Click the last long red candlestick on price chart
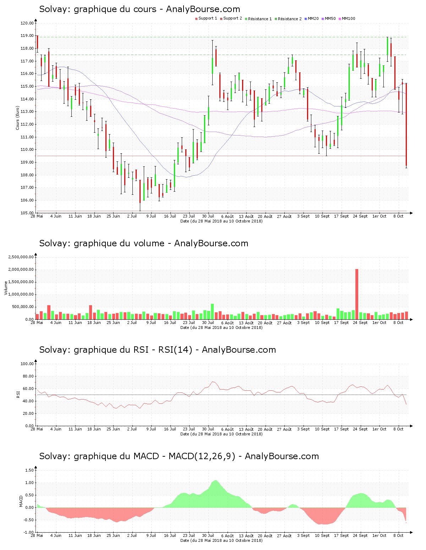426x550 pixels. 406,126
